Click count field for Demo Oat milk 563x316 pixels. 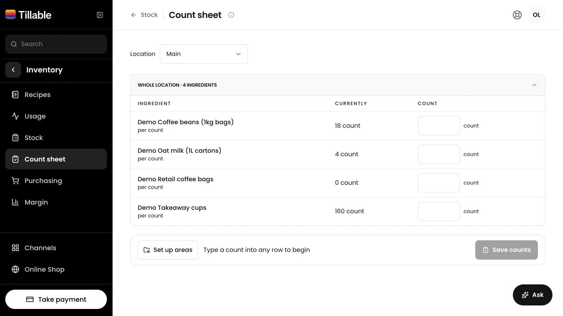(x=439, y=154)
